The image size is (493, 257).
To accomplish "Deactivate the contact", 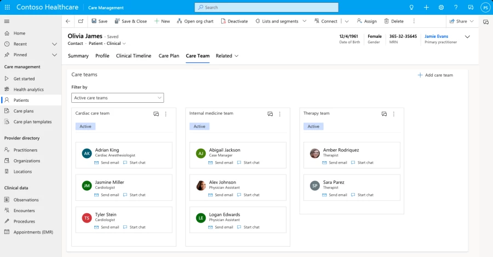I will pos(234,21).
